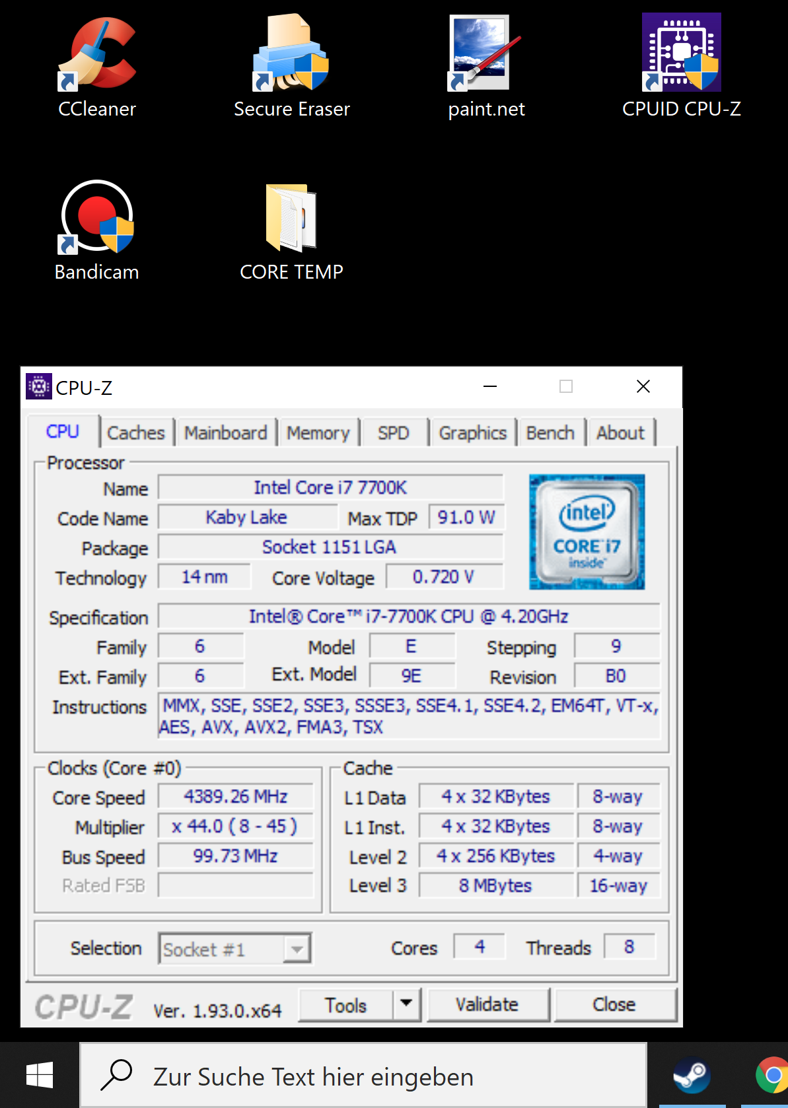Screen dimensions: 788x1108
Task: Click the 'Kaby Lake' code name value
Action: 247,517
